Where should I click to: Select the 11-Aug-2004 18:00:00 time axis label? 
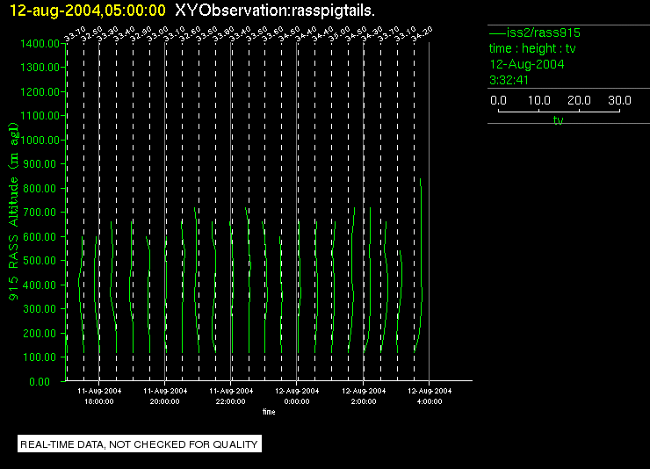coord(99,396)
